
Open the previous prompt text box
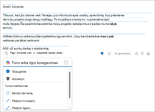point(32,53)
